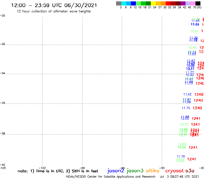This screenshot has height=179, width=204.
Task: Click the subtitle '12 hour collection of altimeter wave heights'
Action: click(53, 11)
